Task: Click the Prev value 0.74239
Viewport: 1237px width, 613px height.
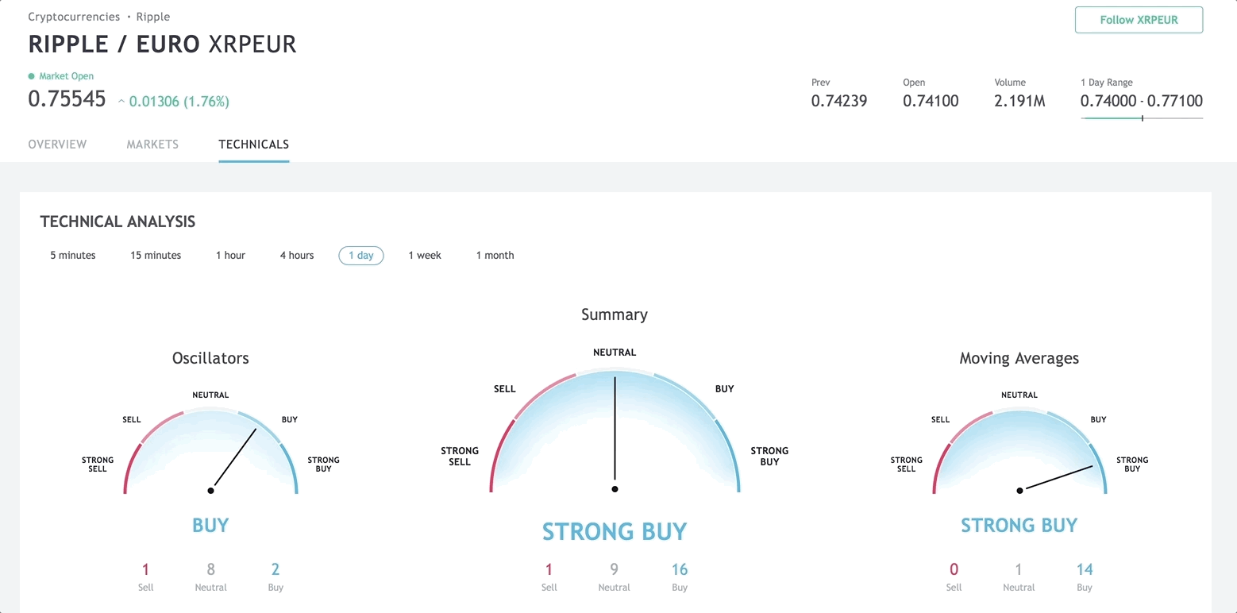Action: click(839, 101)
